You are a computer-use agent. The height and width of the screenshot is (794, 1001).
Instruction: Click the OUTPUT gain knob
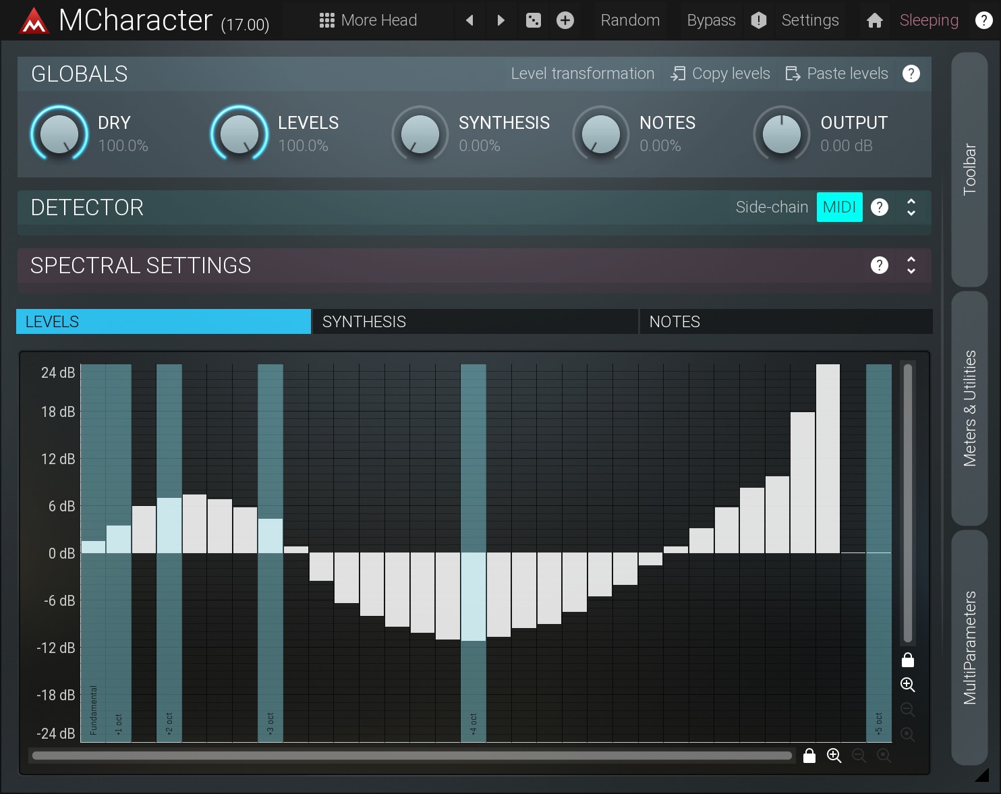click(781, 134)
